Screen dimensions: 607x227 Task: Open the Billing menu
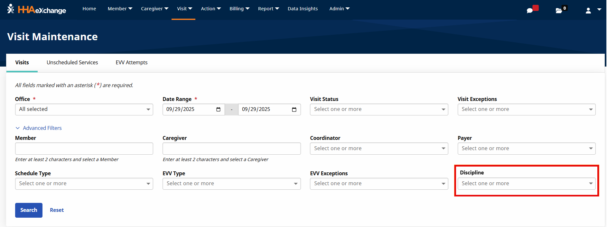pyautogui.click(x=239, y=9)
